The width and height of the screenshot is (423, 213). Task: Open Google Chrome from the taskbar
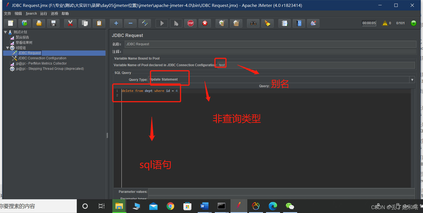click(x=170, y=206)
